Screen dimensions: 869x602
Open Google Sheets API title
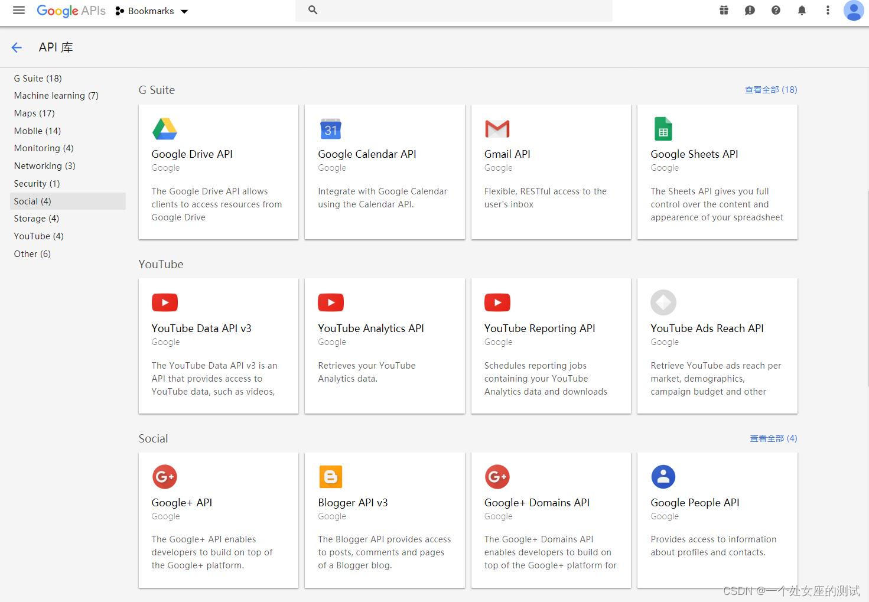coord(694,154)
